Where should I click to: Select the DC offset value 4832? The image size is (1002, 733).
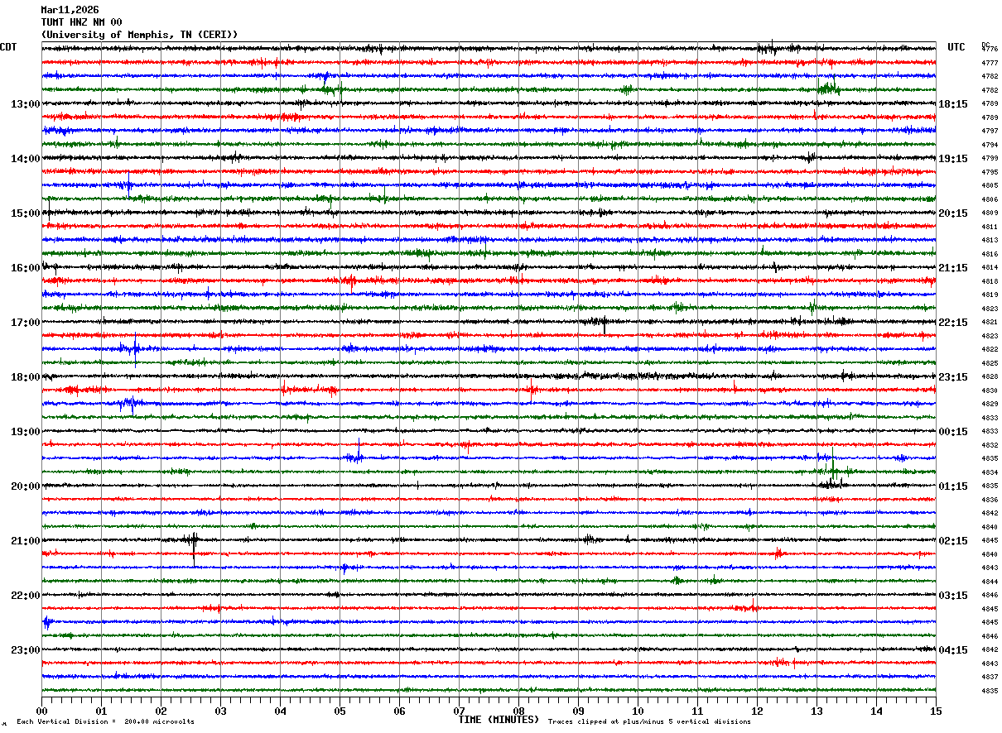tap(990, 445)
